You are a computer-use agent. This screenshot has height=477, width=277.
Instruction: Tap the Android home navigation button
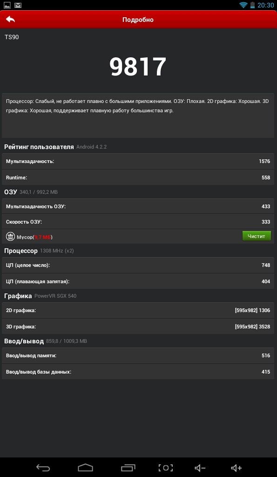86,468
